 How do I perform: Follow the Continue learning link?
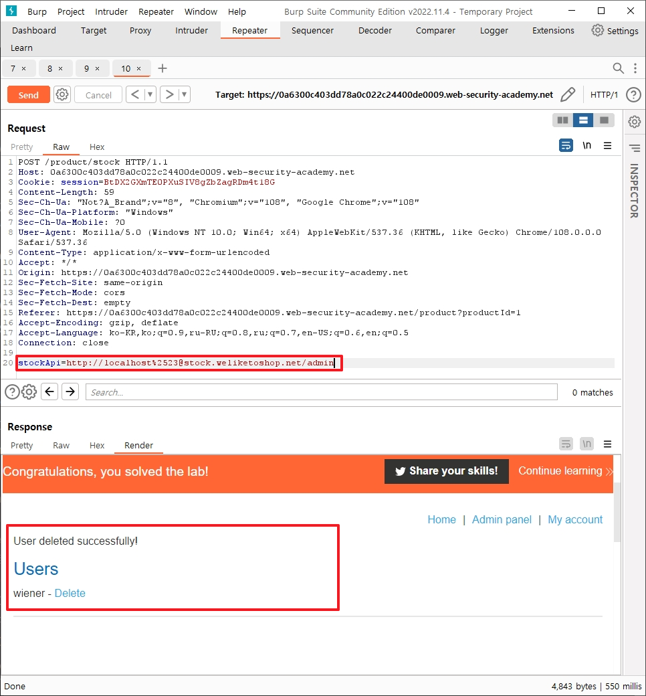[565, 471]
